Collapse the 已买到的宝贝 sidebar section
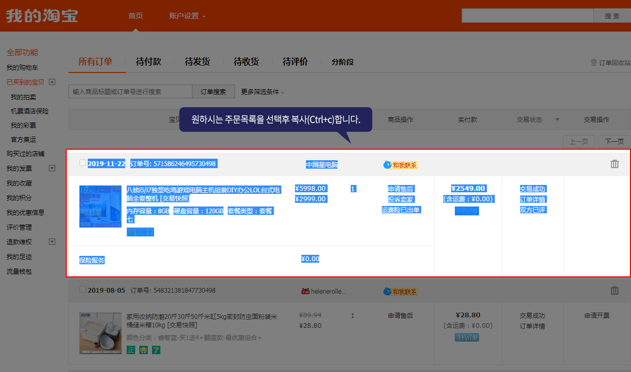 click(52, 82)
